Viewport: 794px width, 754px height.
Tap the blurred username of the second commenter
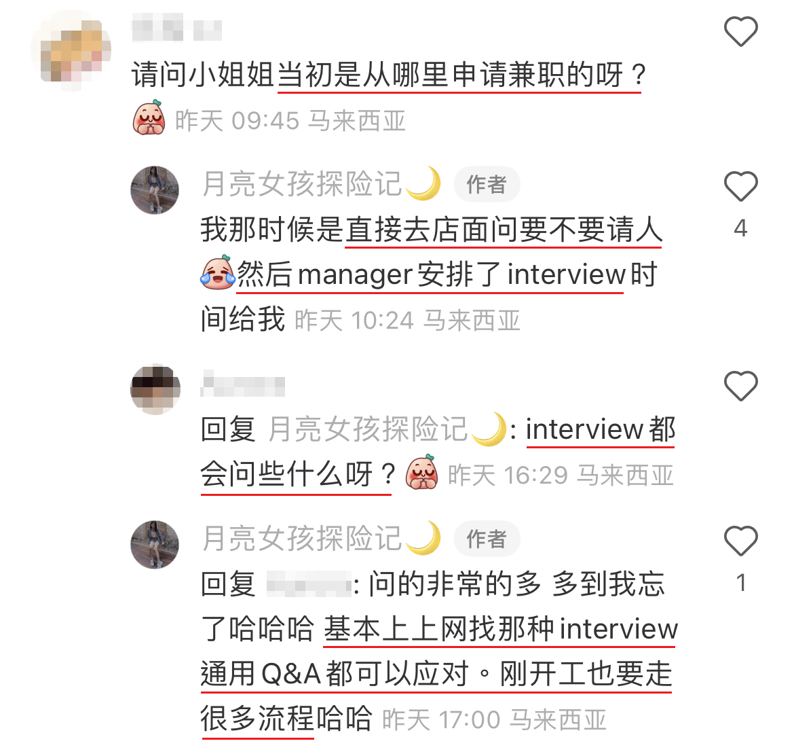point(242,384)
